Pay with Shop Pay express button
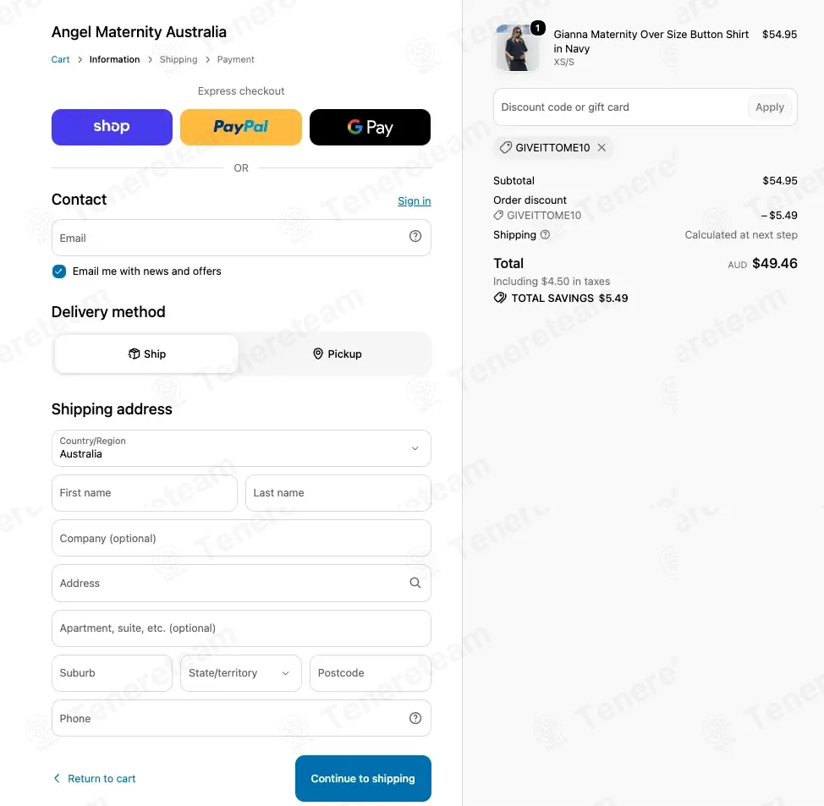This screenshot has height=806, width=824. point(112,127)
